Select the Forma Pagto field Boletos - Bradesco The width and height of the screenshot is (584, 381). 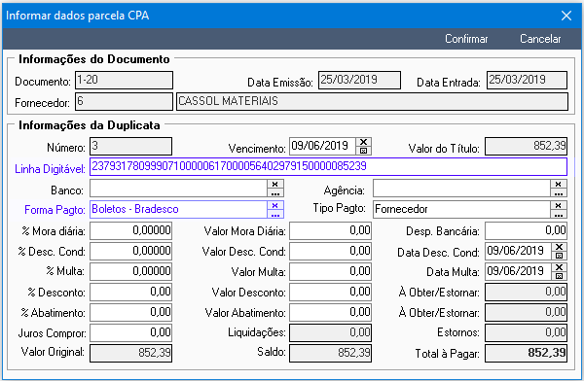click(178, 210)
